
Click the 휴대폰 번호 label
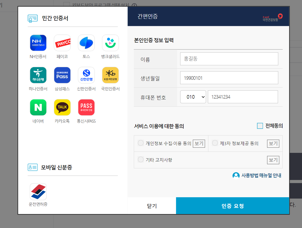click(x=153, y=98)
